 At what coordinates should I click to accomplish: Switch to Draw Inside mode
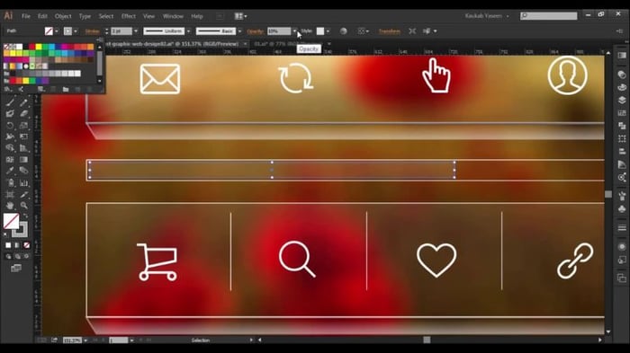[26, 256]
